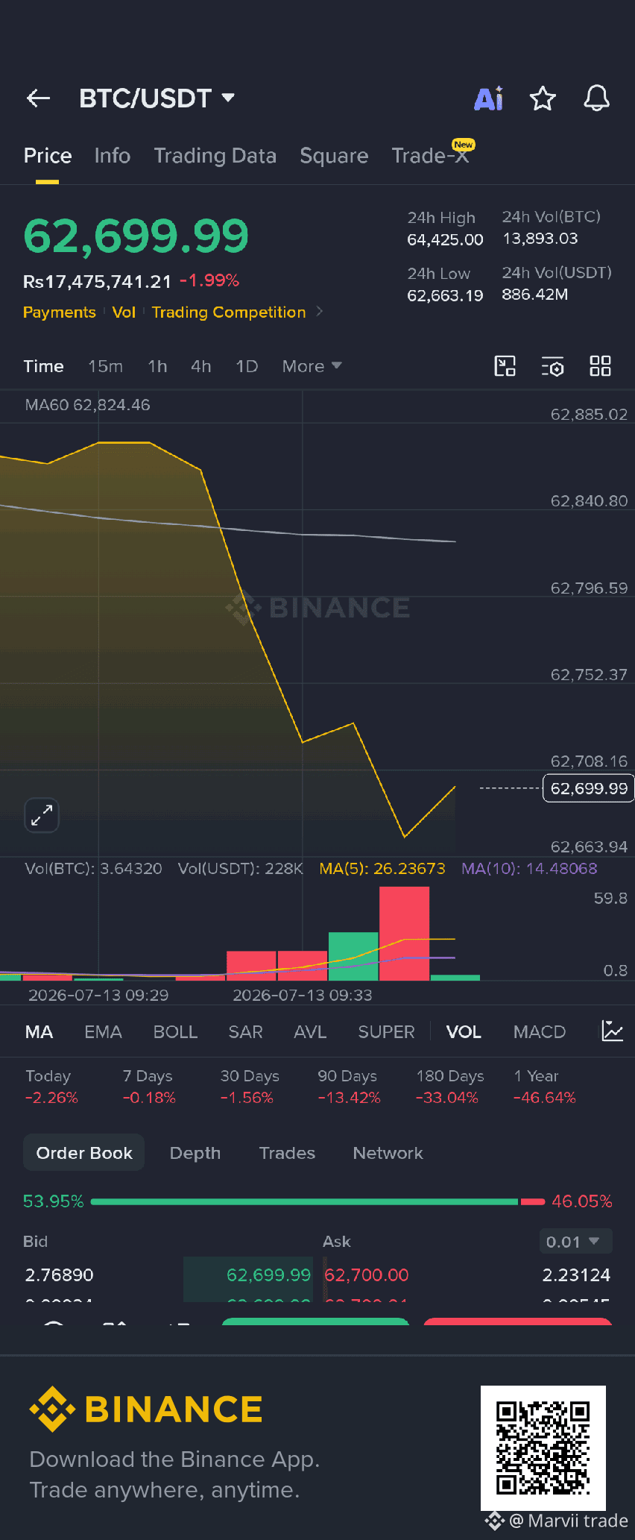Tap the bid/ask ratio bar
This screenshot has height=1540, width=635.
pyautogui.click(x=317, y=1201)
